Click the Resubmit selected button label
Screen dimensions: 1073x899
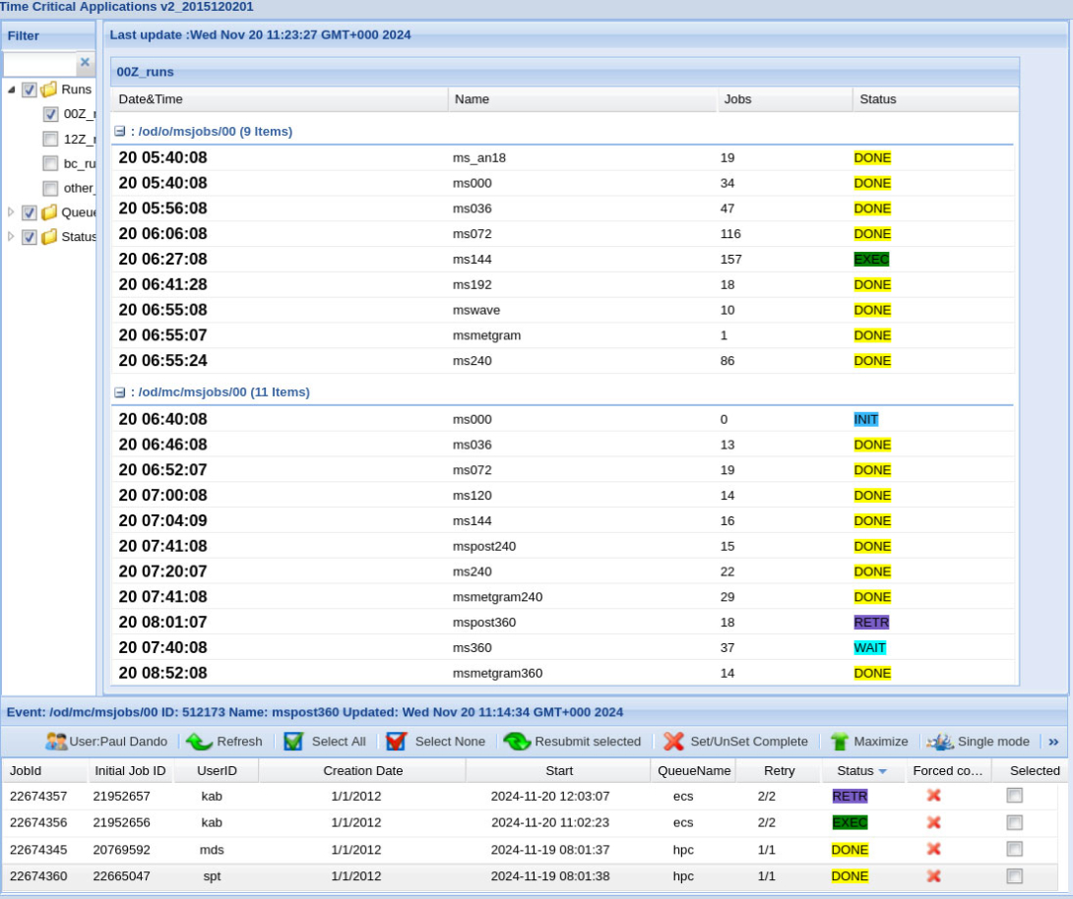(x=588, y=741)
